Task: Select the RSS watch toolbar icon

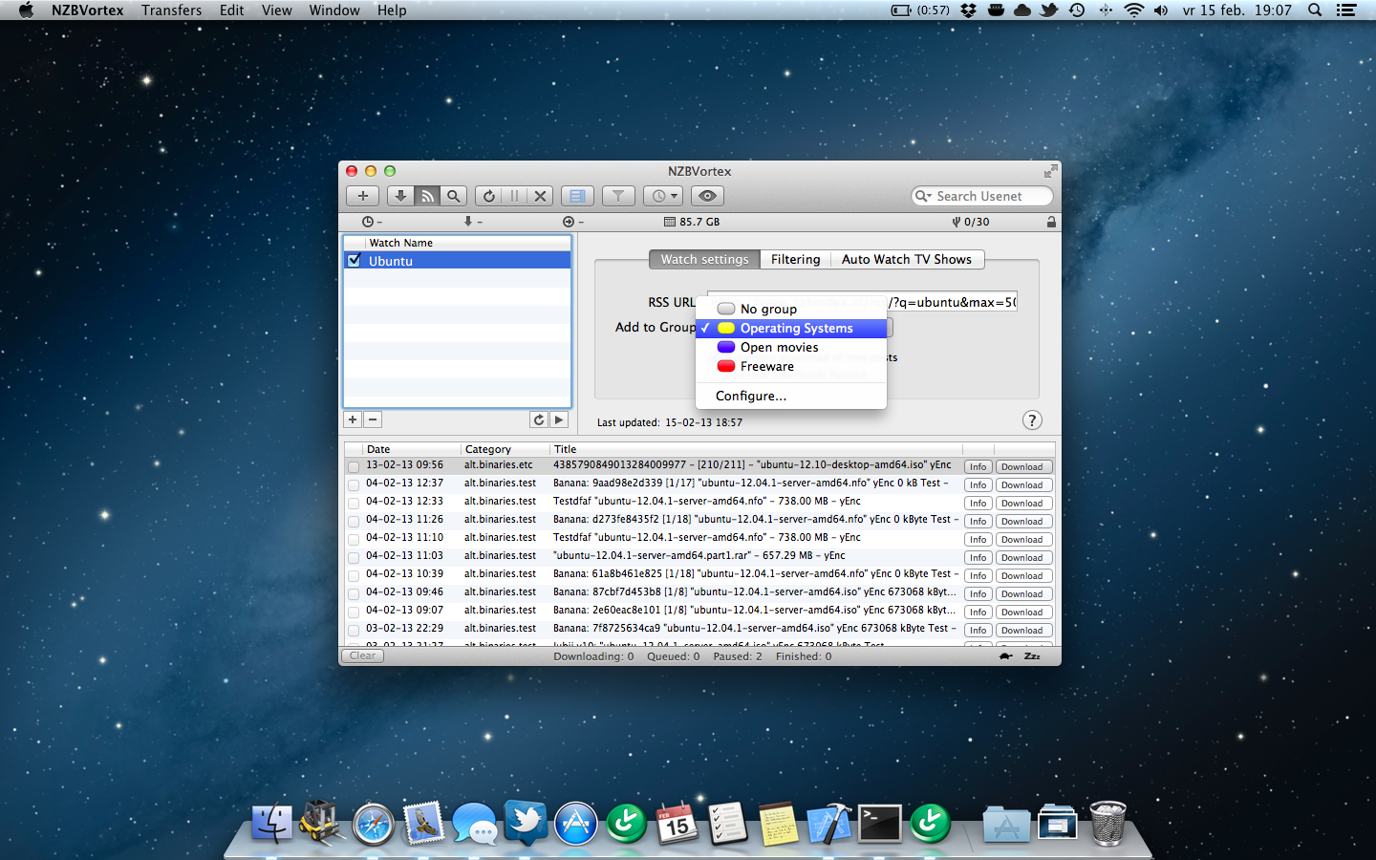Action: (427, 196)
